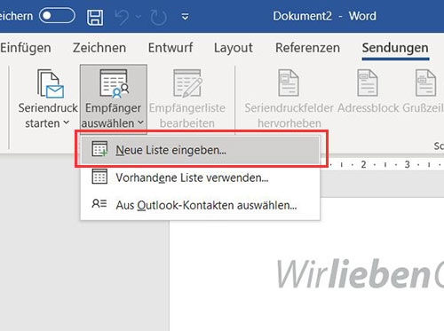Pick Aus Outlook-Kontakten auswählen entry
Viewport: 444px width, 331px height.
[201, 205]
